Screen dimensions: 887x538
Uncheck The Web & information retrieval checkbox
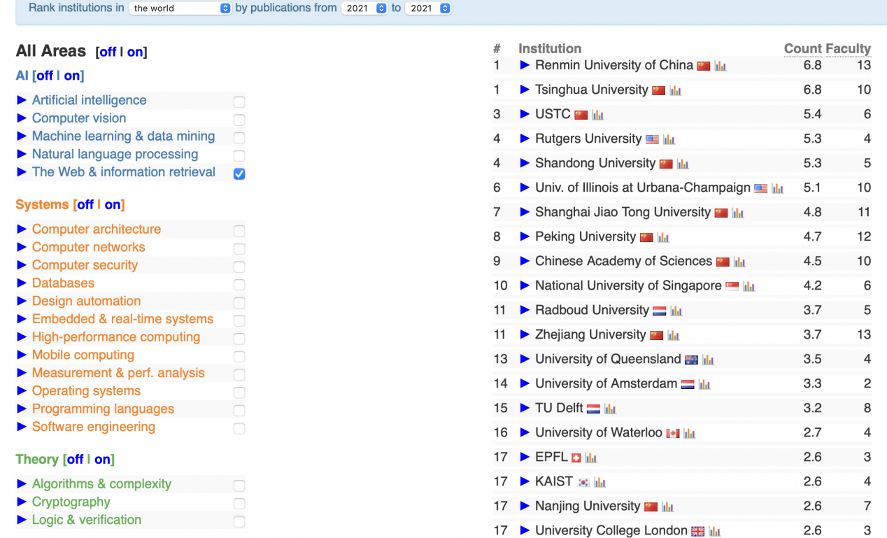pos(239,174)
